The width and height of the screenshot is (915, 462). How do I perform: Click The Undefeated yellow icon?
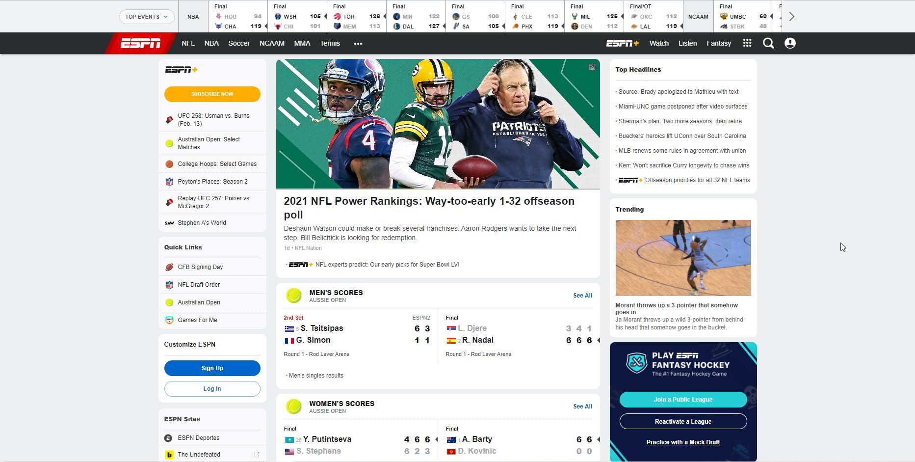point(169,455)
